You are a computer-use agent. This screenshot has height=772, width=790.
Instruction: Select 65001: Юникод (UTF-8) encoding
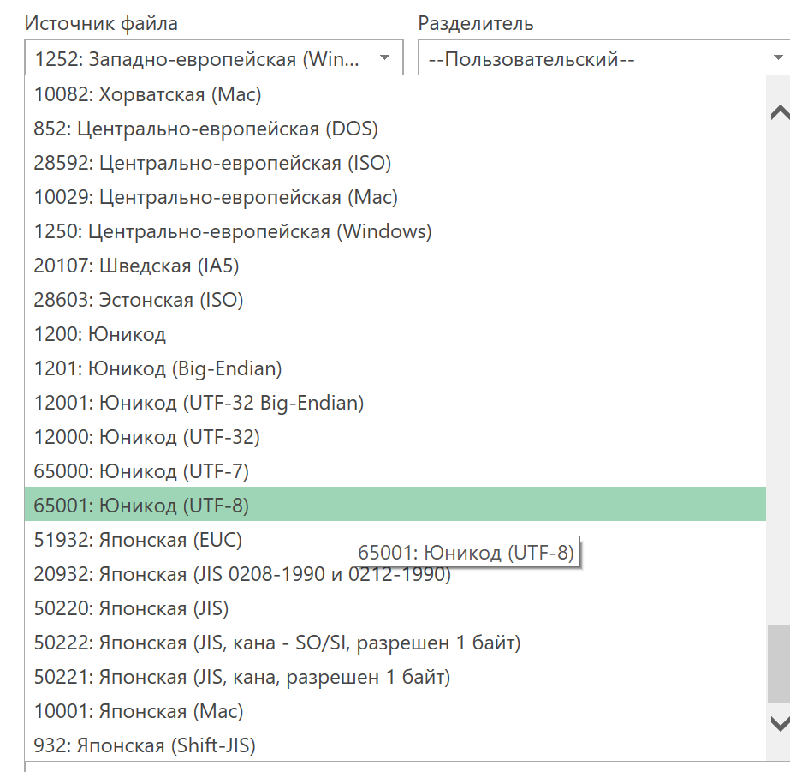(x=141, y=506)
